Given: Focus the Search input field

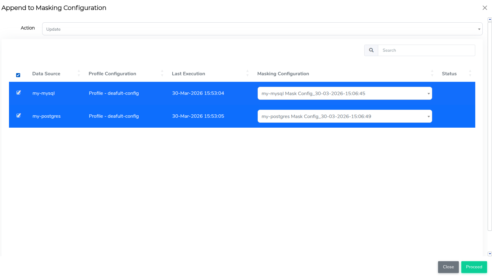Looking at the screenshot, I should coord(426,50).
